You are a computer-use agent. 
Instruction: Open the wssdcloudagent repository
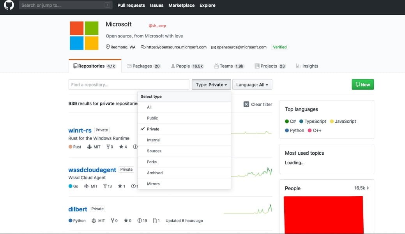click(x=92, y=170)
